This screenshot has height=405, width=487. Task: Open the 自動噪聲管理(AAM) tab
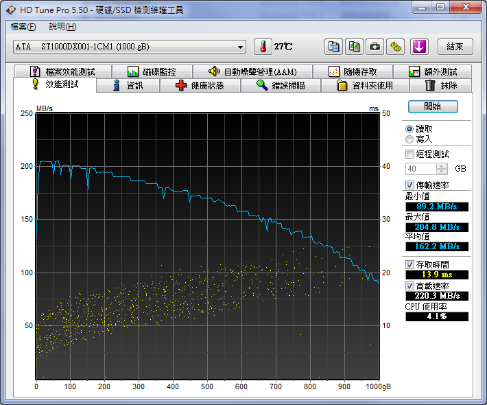(x=252, y=72)
